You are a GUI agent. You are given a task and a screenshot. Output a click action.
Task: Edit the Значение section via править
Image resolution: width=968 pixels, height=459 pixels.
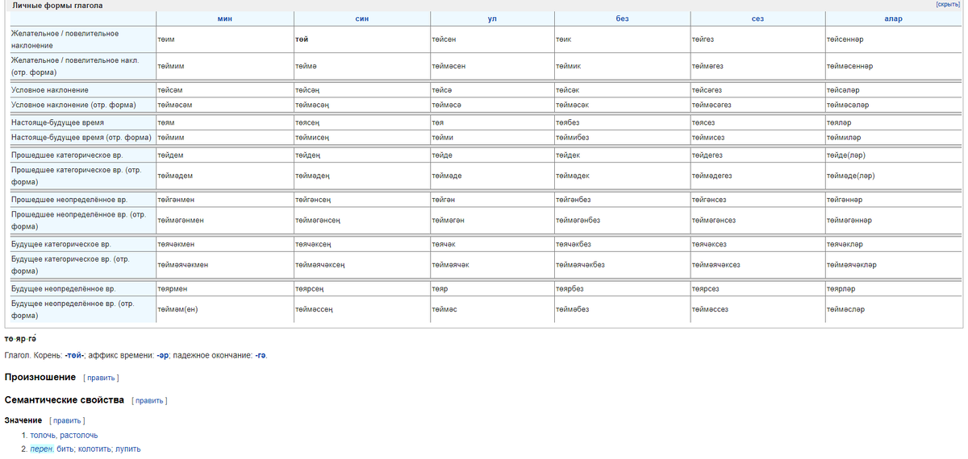pos(67,420)
